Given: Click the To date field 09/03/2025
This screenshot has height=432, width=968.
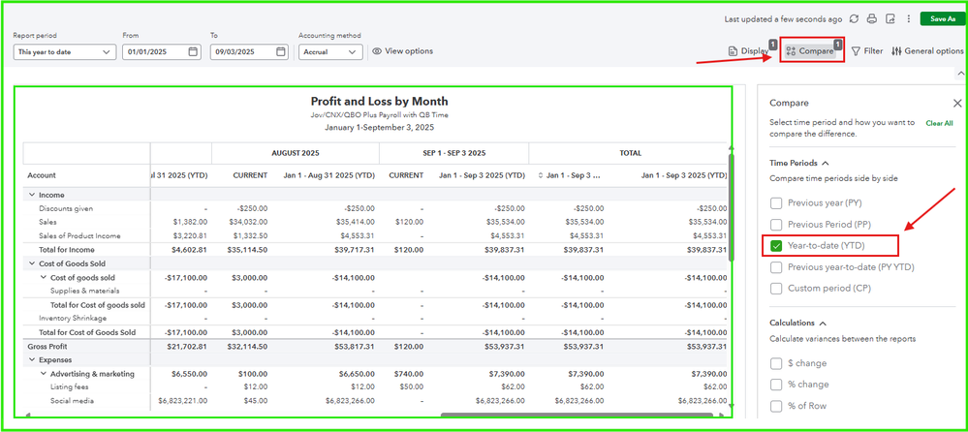Looking at the screenshot, I should click(249, 52).
